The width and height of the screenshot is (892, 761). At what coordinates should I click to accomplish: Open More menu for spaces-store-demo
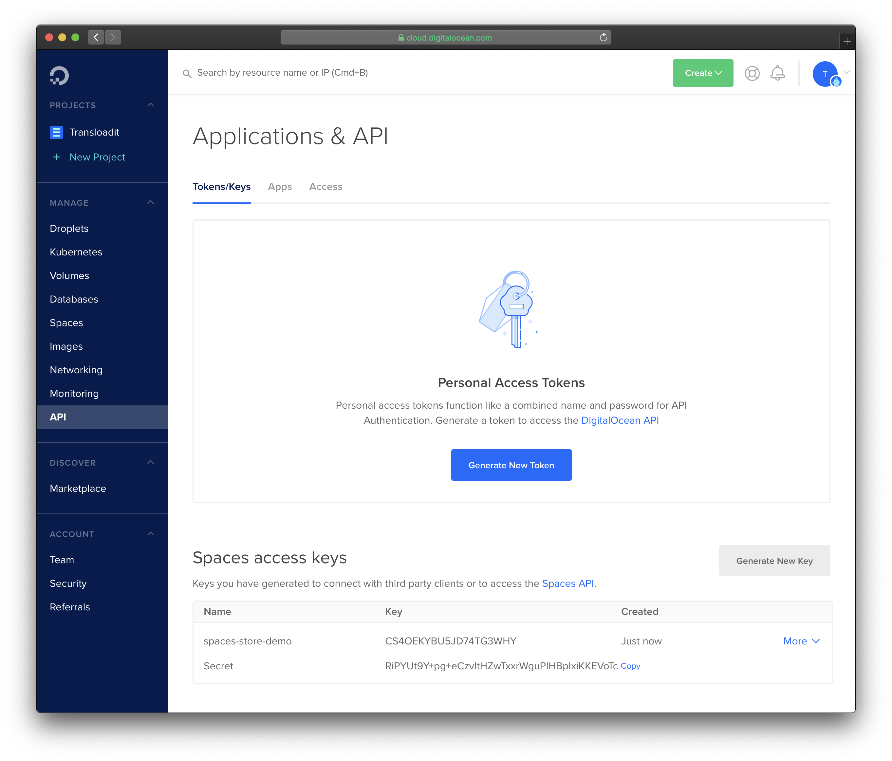pos(801,641)
